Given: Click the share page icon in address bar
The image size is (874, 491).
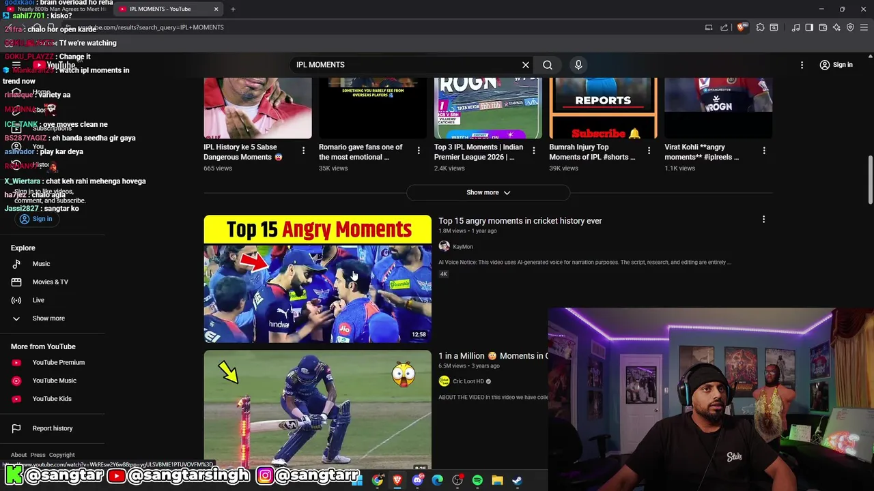Looking at the screenshot, I should point(724,27).
